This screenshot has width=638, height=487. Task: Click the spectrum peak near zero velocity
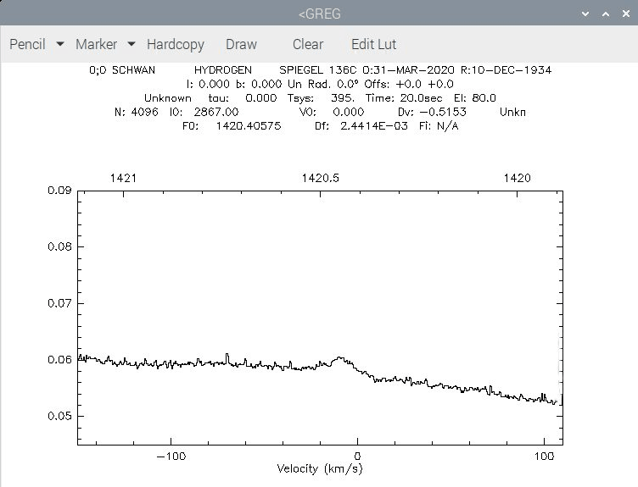pyautogui.click(x=339, y=358)
